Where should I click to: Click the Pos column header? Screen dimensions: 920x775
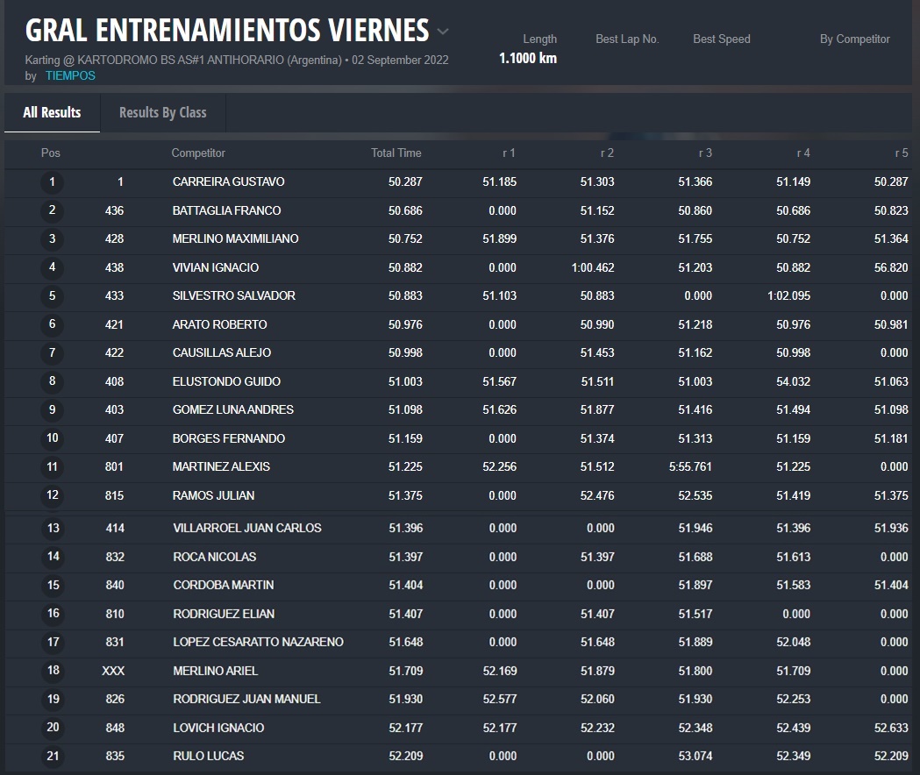(51, 153)
